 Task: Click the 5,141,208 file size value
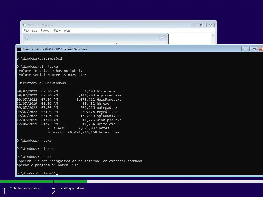(x=85, y=95)
